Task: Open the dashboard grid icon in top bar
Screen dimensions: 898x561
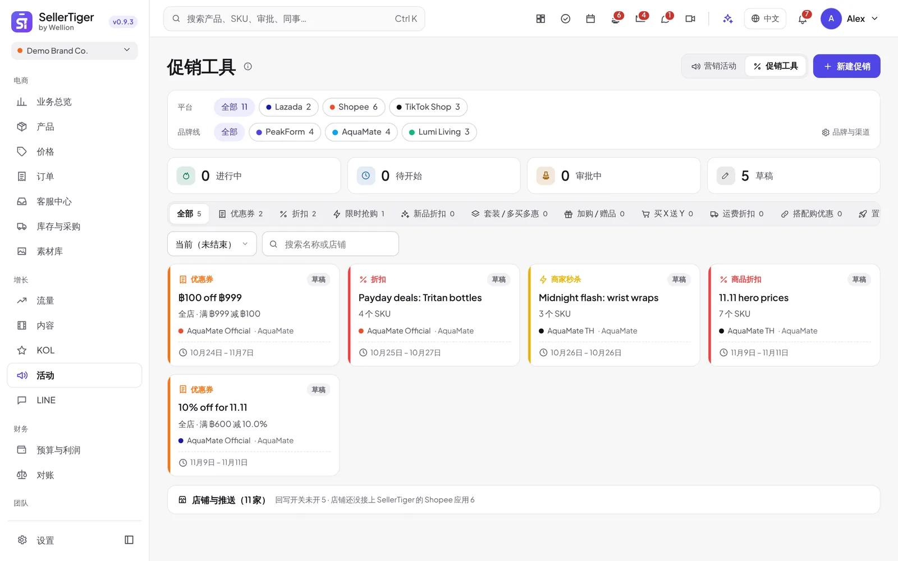Action: [540, 19]
